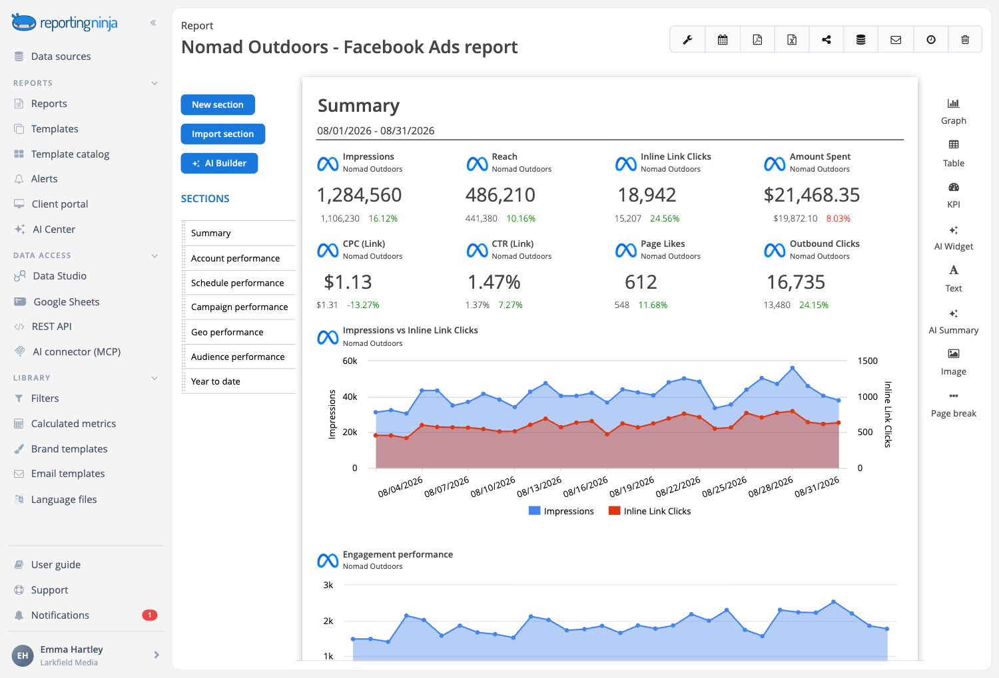This screenshot has height=678, width=999.
Task: Add a Table widget
Action: pyautogui.click(x=954, y=154)
